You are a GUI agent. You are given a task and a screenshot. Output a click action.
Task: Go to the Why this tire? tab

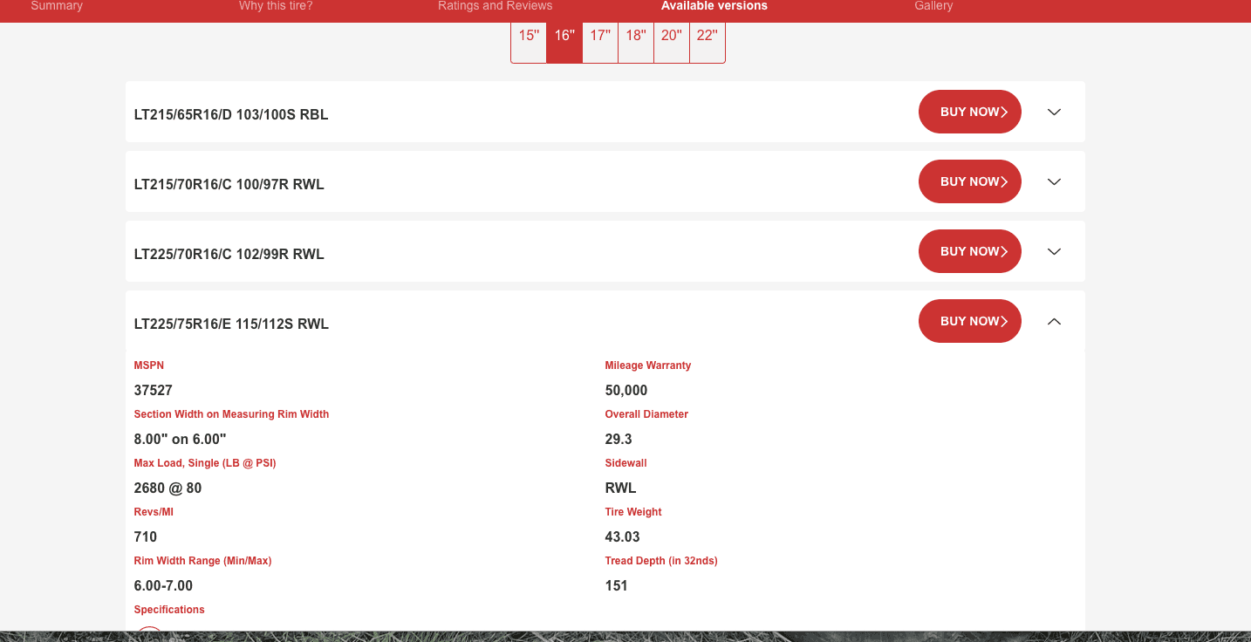pos(276,6)
